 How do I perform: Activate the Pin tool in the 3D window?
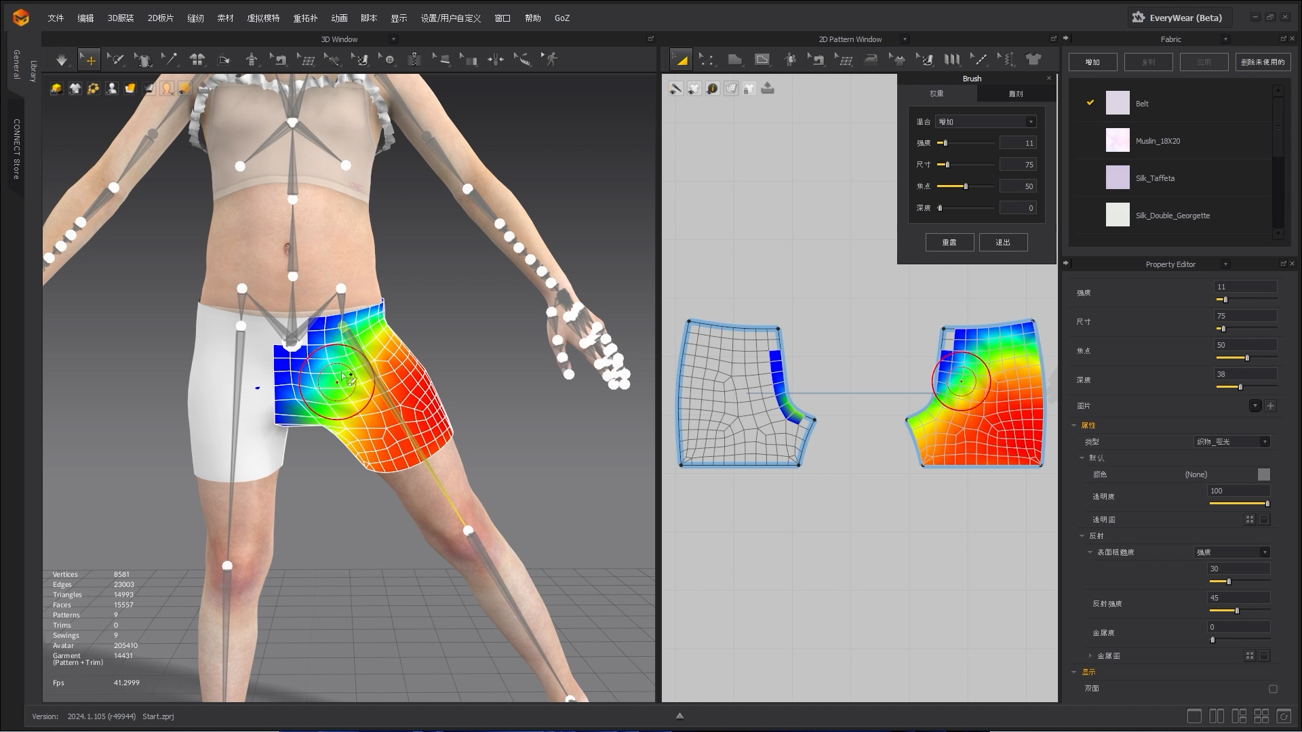click(x=170, y=60)
